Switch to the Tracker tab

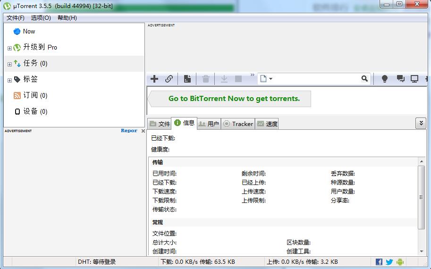click(x=238, y=124)
